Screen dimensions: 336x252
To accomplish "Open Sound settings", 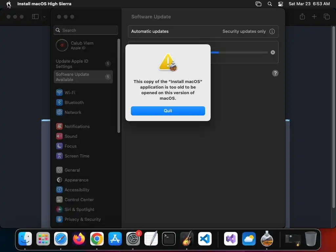I will pos(83,136).
